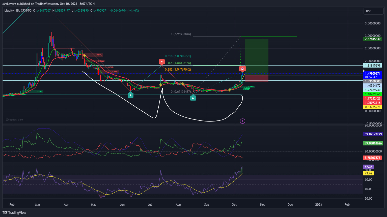Click the Fib 0.382 (1.54767042) label
This screenshot has width=387, height=217.
(x=178, y=70)
